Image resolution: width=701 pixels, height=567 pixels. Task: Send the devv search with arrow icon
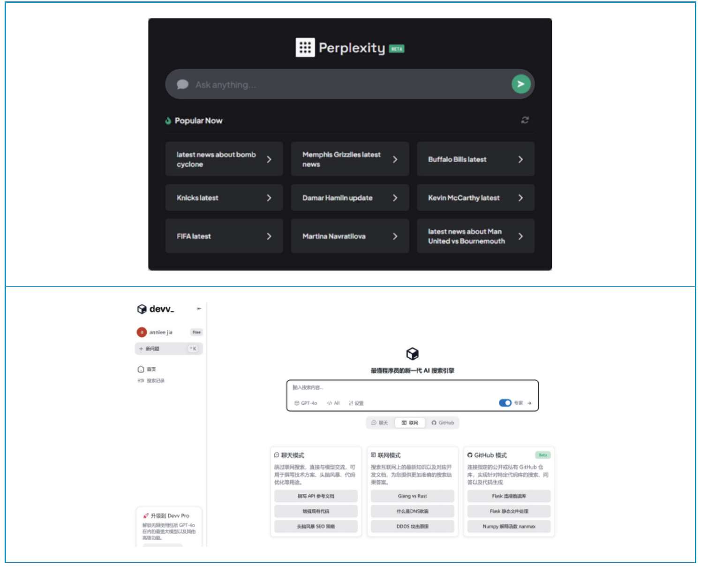529,403
